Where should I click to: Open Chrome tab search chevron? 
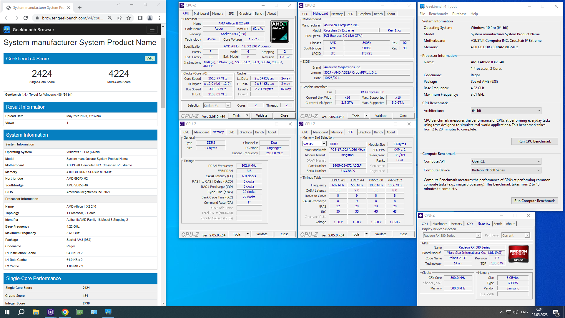pyautogui.click(x=118, y=4)
